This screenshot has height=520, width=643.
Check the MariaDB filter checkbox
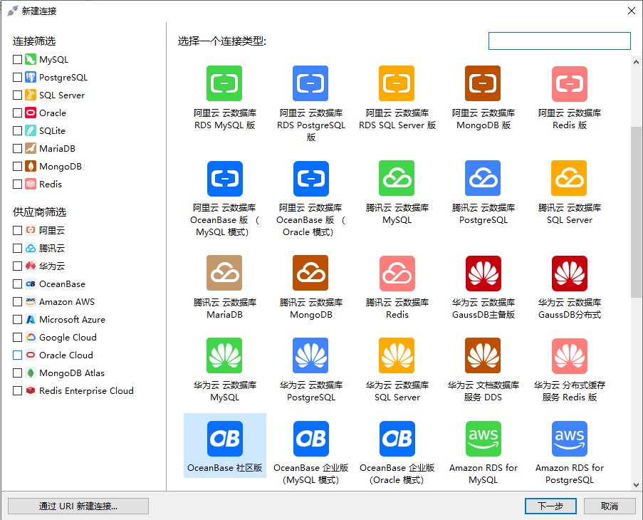pyautogui.click(x=17, y=148)
